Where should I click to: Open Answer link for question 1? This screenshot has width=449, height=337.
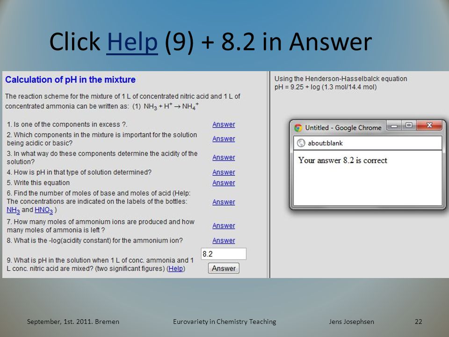(224, 125)
